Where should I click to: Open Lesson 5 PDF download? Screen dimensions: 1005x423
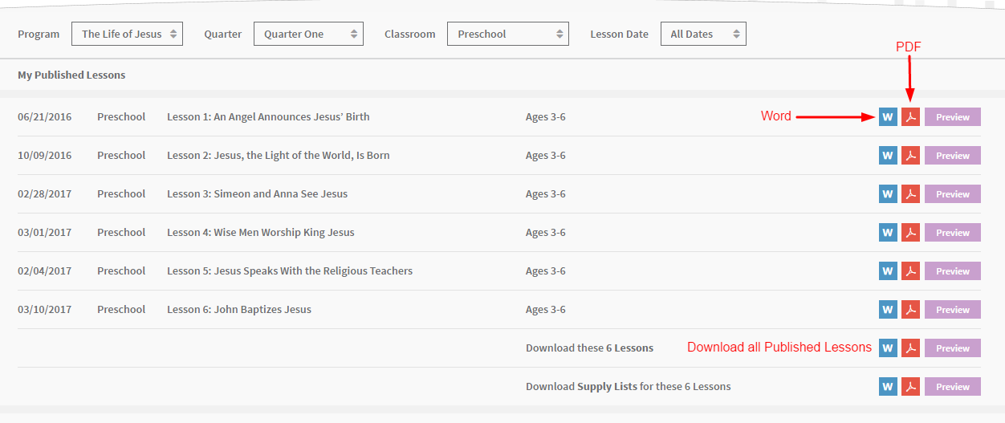coord(910,271)
